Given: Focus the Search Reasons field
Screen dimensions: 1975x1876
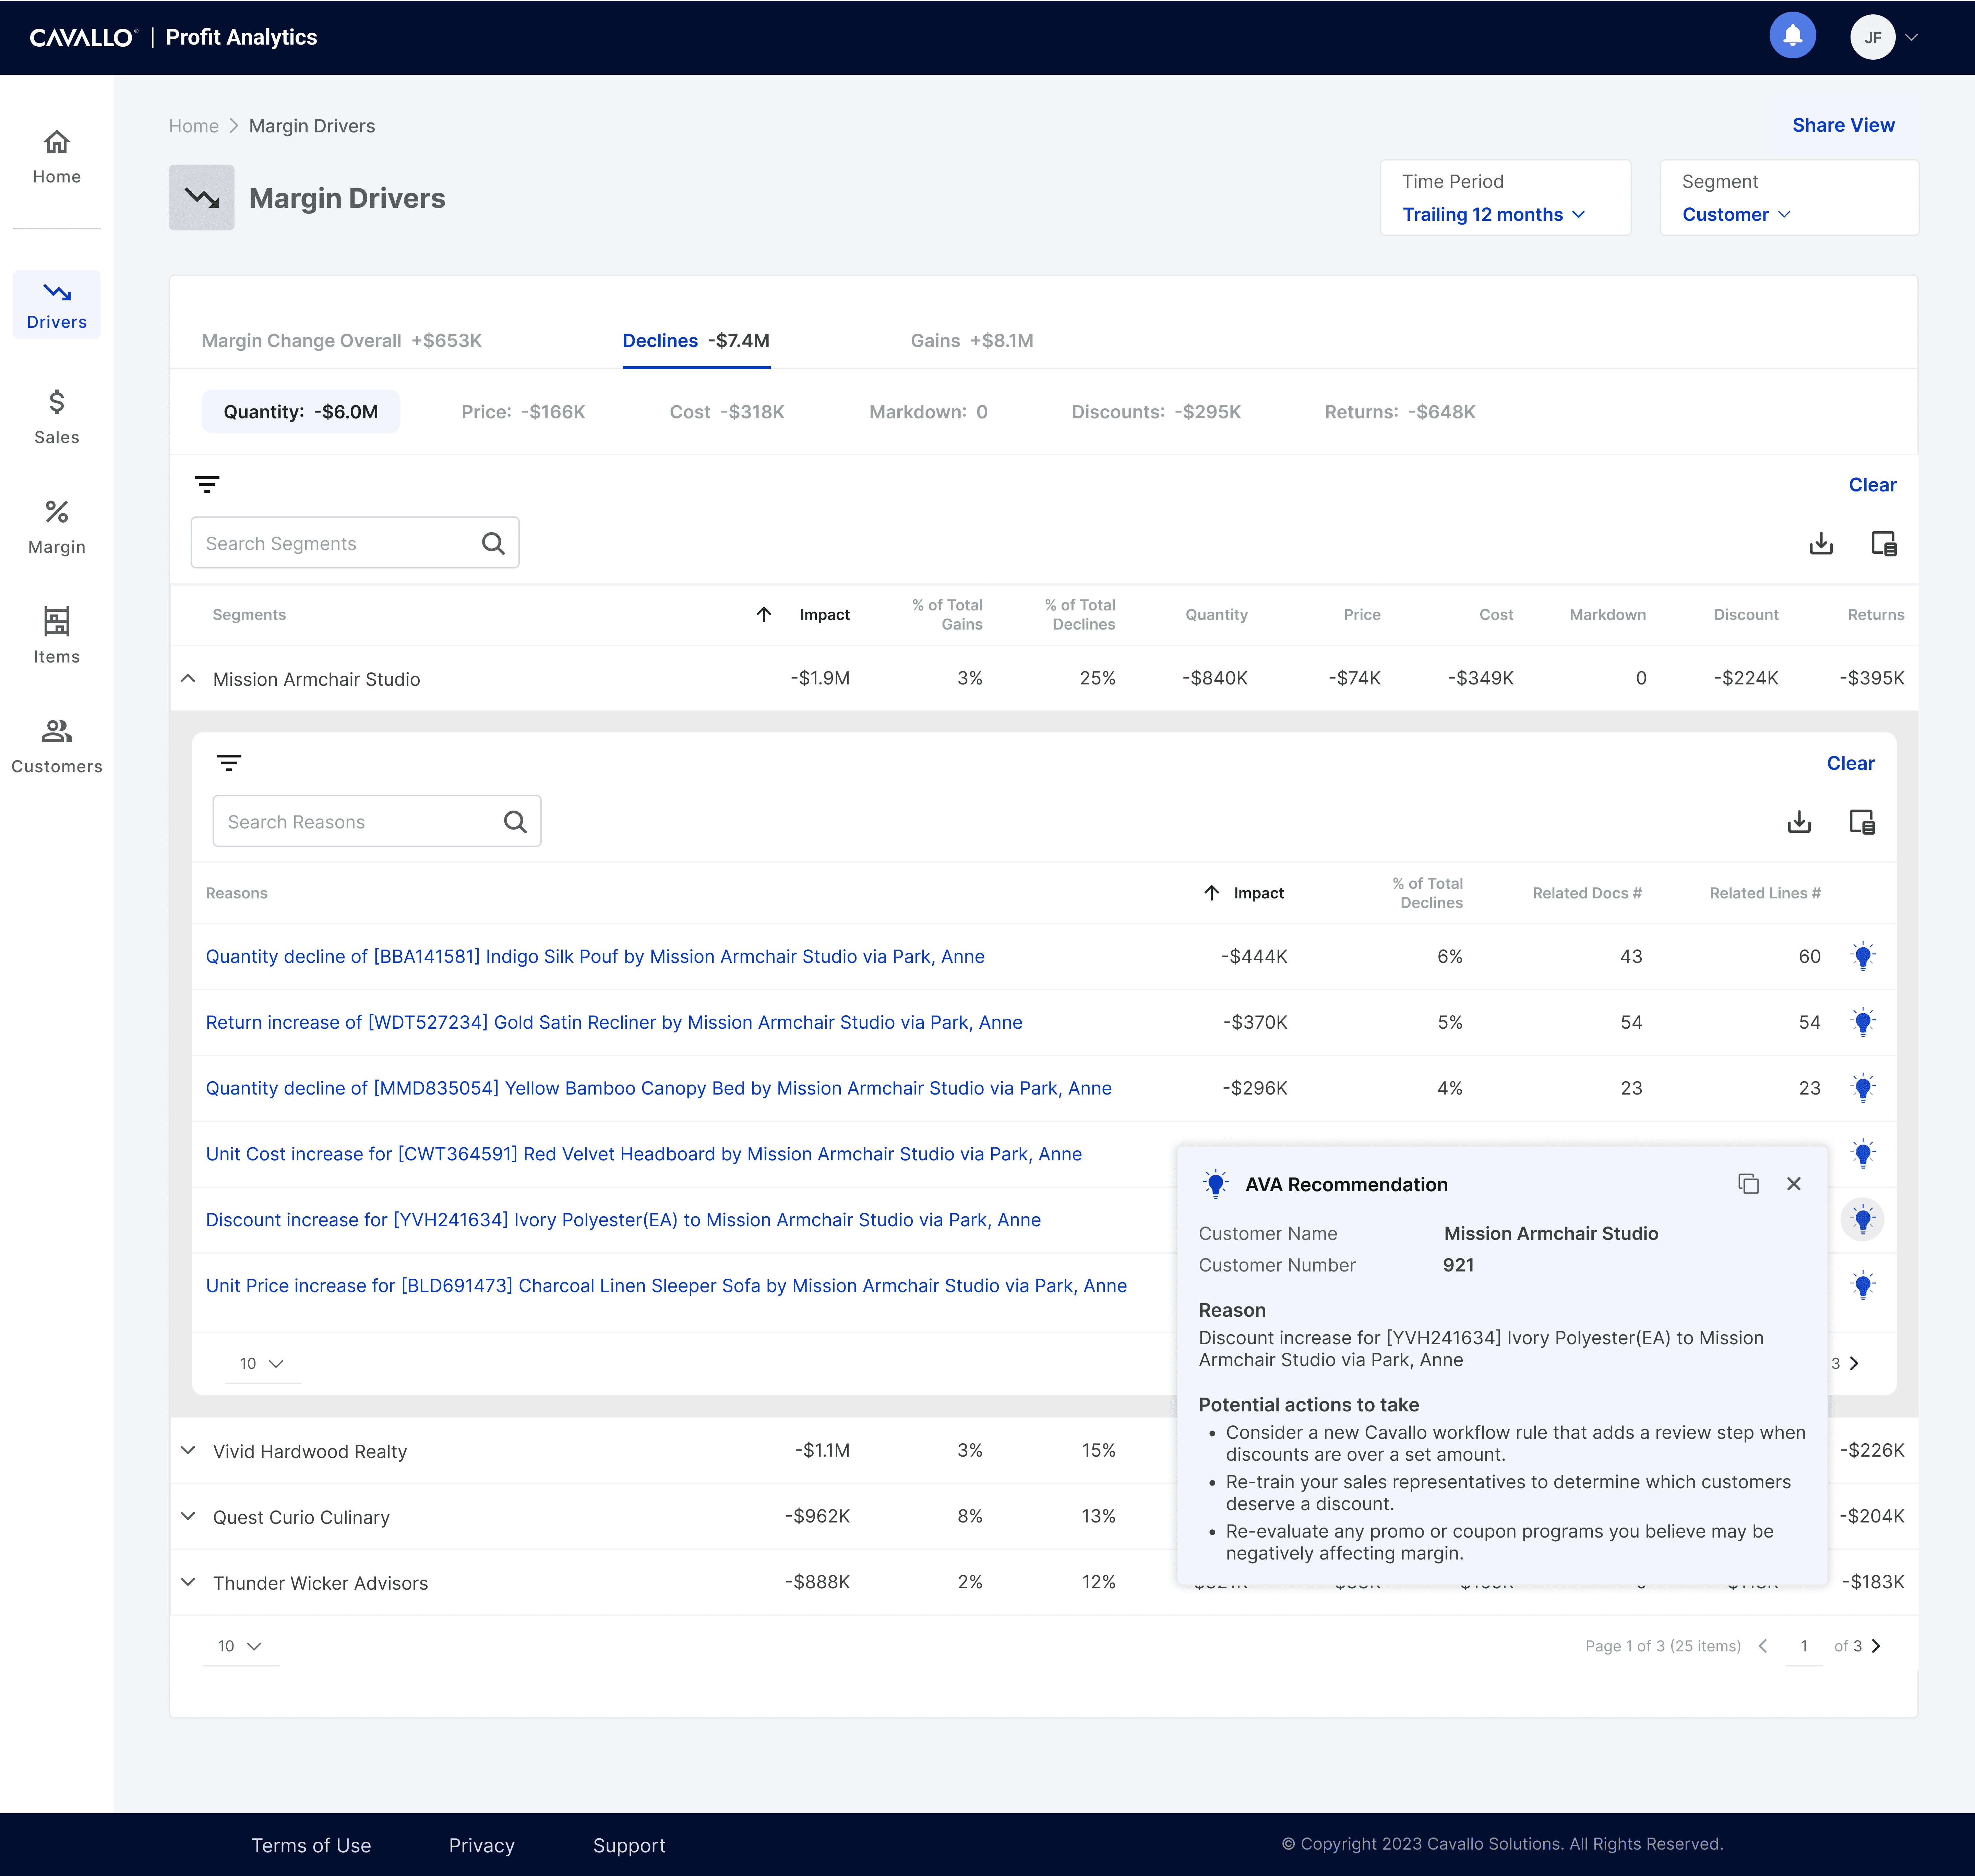Looking at the screenshot, I should pos(377,821).
